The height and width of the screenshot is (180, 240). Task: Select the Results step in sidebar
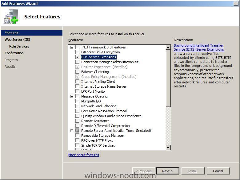tap(10, 67)
